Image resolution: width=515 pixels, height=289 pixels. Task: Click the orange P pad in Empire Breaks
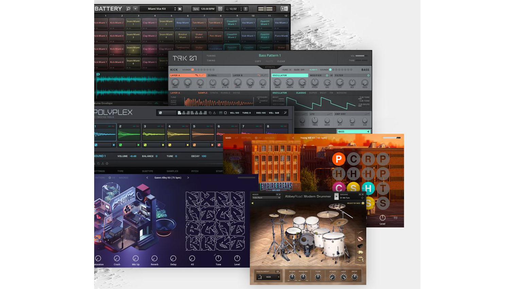click(x=339, y=159)
